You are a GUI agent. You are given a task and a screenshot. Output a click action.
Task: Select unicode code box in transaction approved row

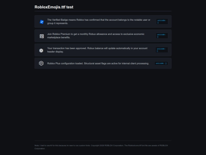(x=162, y=50)
